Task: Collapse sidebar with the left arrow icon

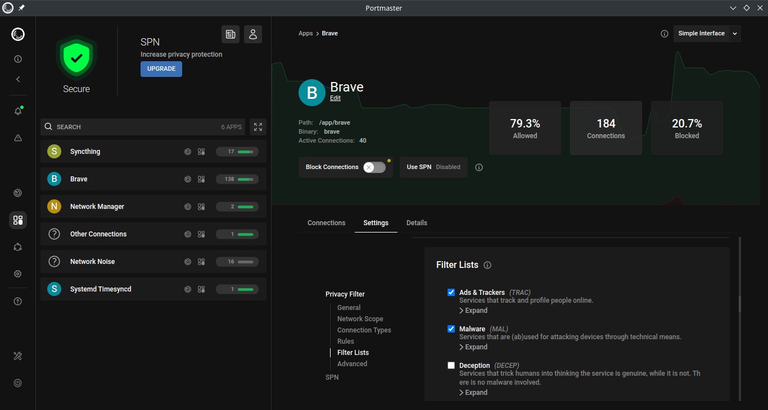Action: point(18,79)
